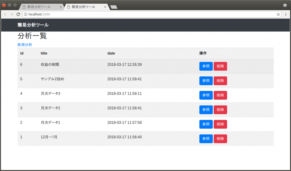The width and height of the screenshot is (291, 171).
Task: Click the user profile icon
Action: 285,5
